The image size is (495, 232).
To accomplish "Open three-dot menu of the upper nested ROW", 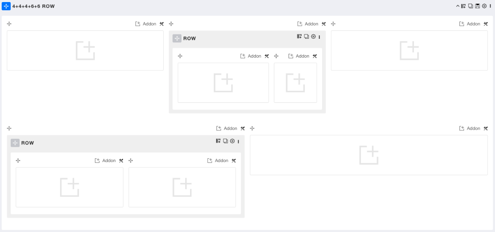I will [x=319, y=37].
